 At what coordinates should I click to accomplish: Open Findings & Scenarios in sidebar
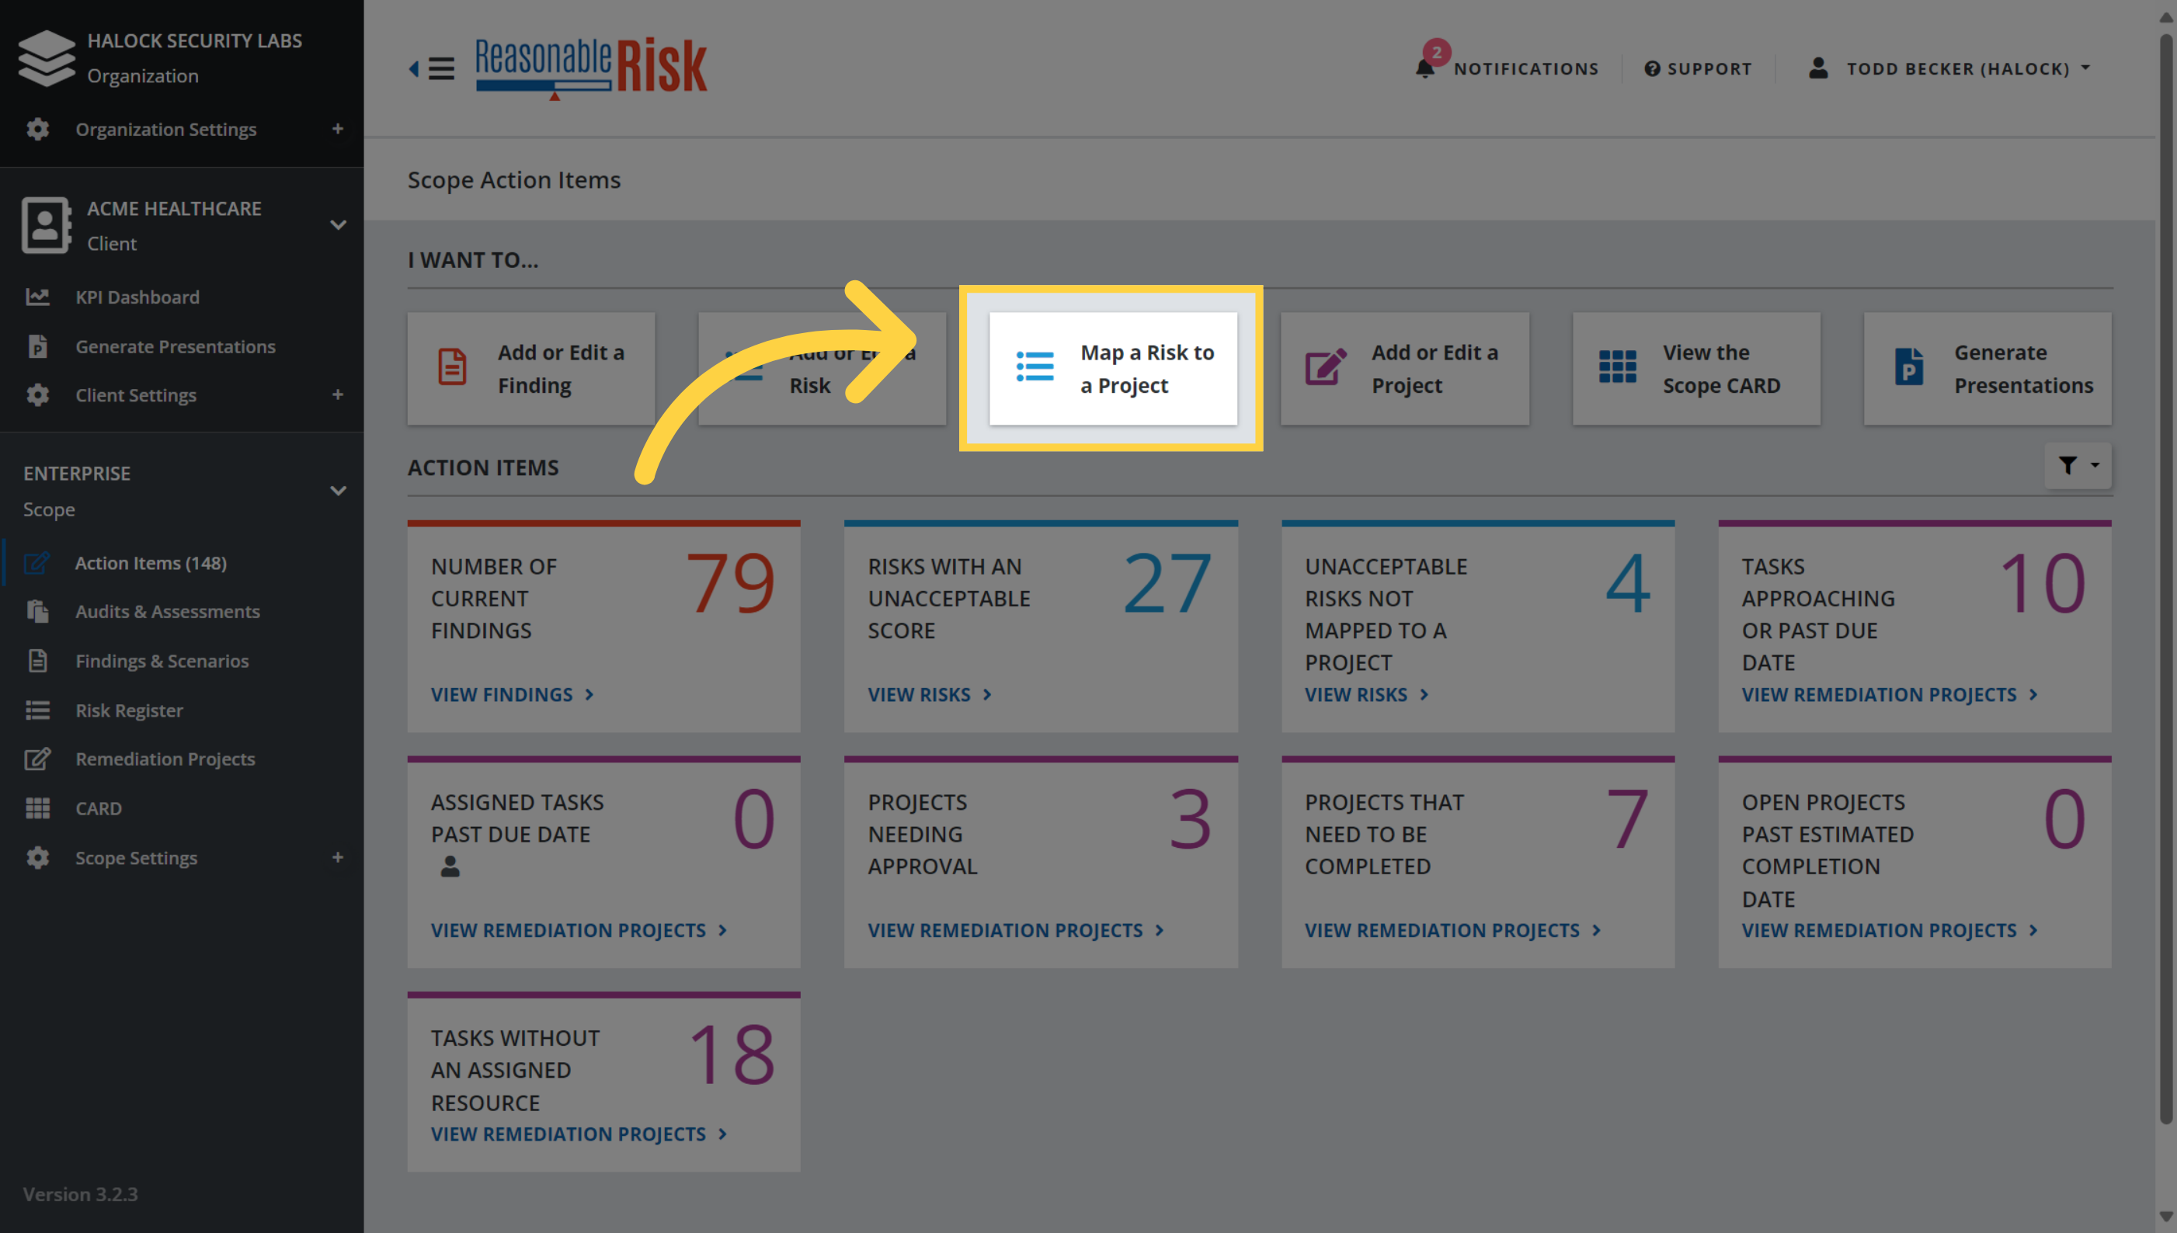click(162, 661)
